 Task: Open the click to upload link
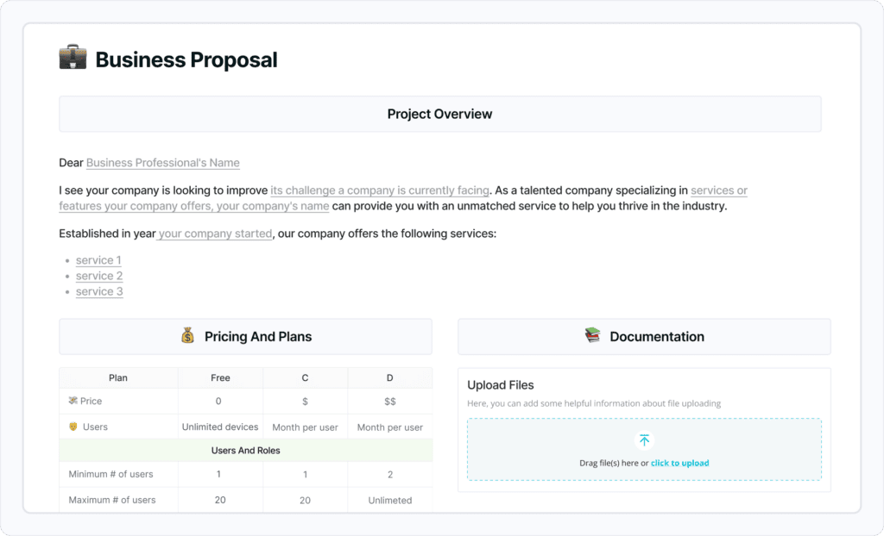679,463
